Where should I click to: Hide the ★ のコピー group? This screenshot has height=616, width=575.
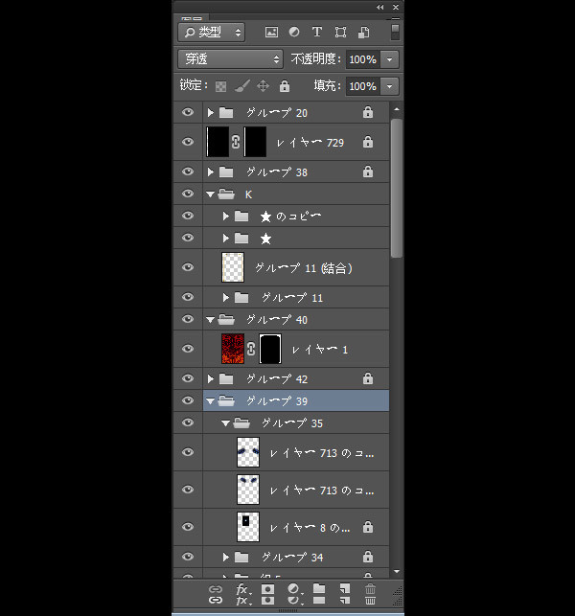pos(188,216)
